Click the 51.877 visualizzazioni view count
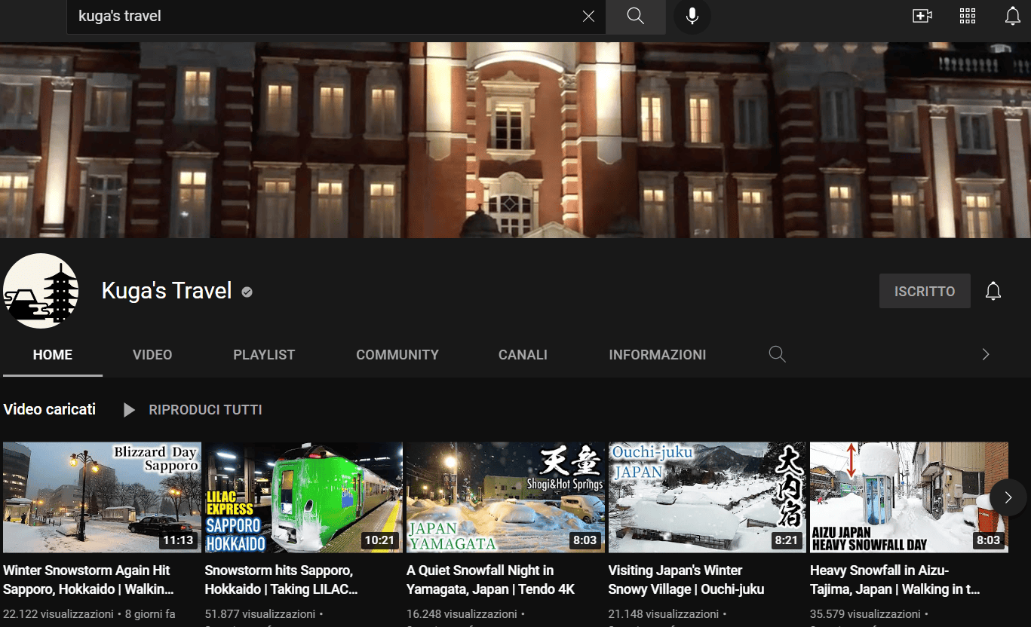 pos(260,614)
